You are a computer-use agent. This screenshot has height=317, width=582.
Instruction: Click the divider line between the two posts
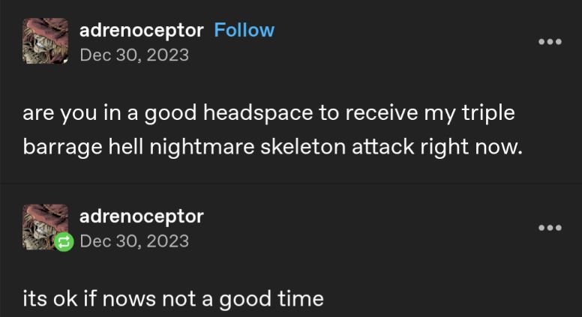tap(291, 183)
